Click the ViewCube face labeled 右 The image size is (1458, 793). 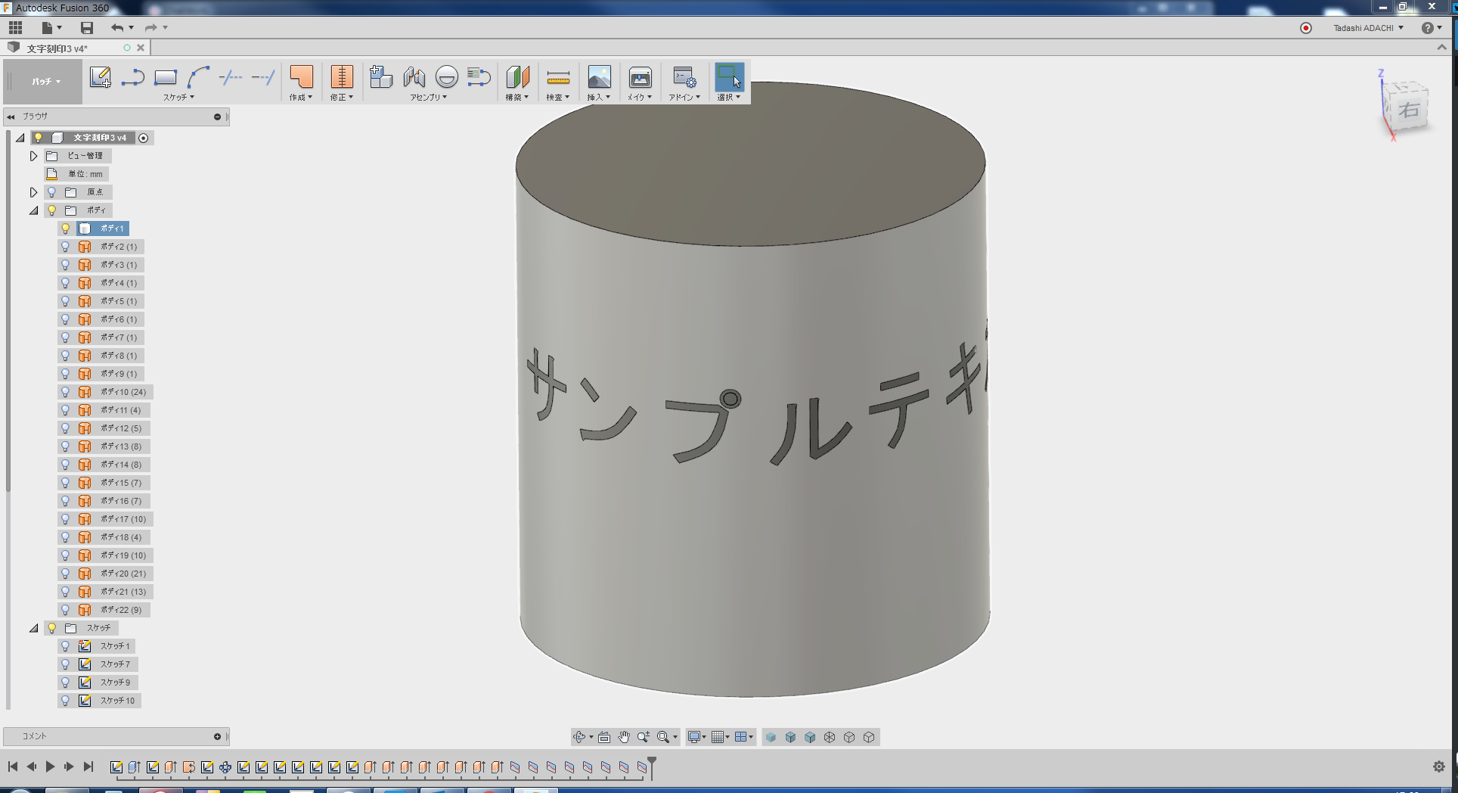[x=1407, y=110]
